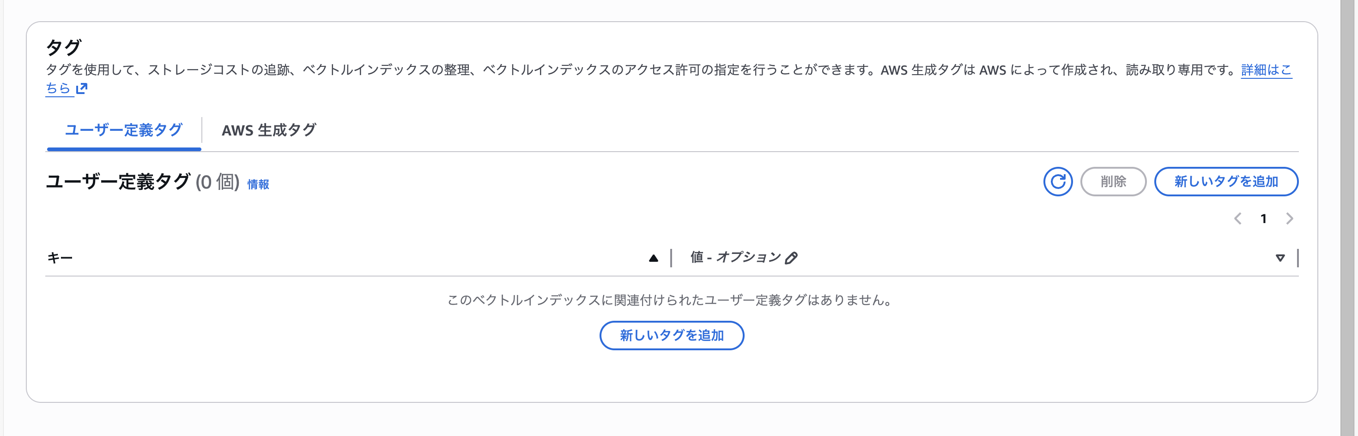Go to next page with right chevron
The width and height of the screenshot is (1358, 436).
pos(1290,219)
